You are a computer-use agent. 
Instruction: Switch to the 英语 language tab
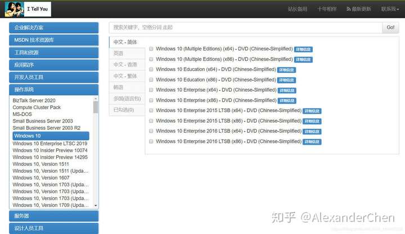click(x=127, y=53)
